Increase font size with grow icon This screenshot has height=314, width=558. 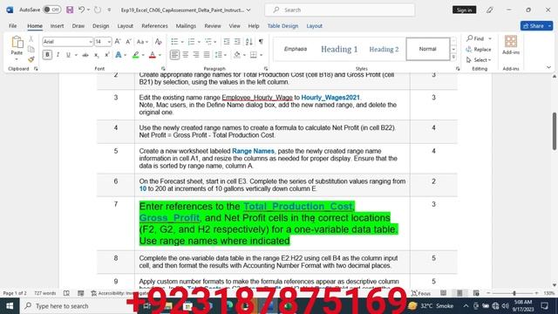pyautogui.click(x=118, y=42)
